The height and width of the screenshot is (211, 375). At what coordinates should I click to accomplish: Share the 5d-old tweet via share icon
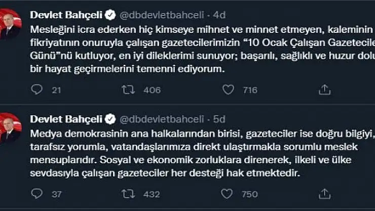(x=324, y=193)
